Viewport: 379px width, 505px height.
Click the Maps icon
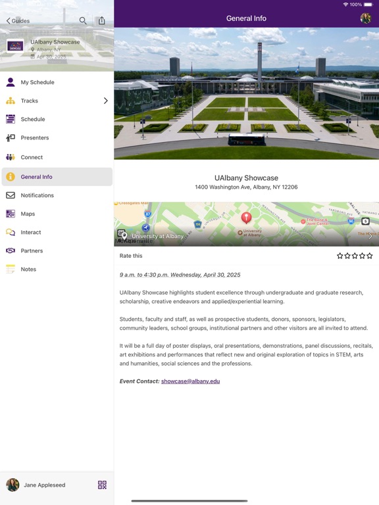click(11, 214)
